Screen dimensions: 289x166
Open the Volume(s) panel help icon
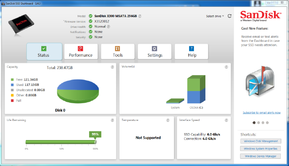pyautogui.click(x=226, y=67)
